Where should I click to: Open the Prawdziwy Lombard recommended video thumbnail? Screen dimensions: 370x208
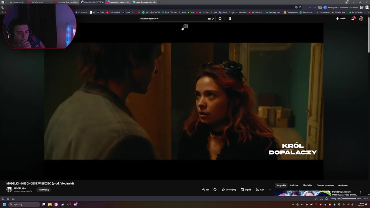tap(303, 193)
